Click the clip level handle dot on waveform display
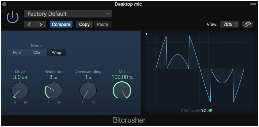Viewport: 259px width, 127px height. coord(146,34)
